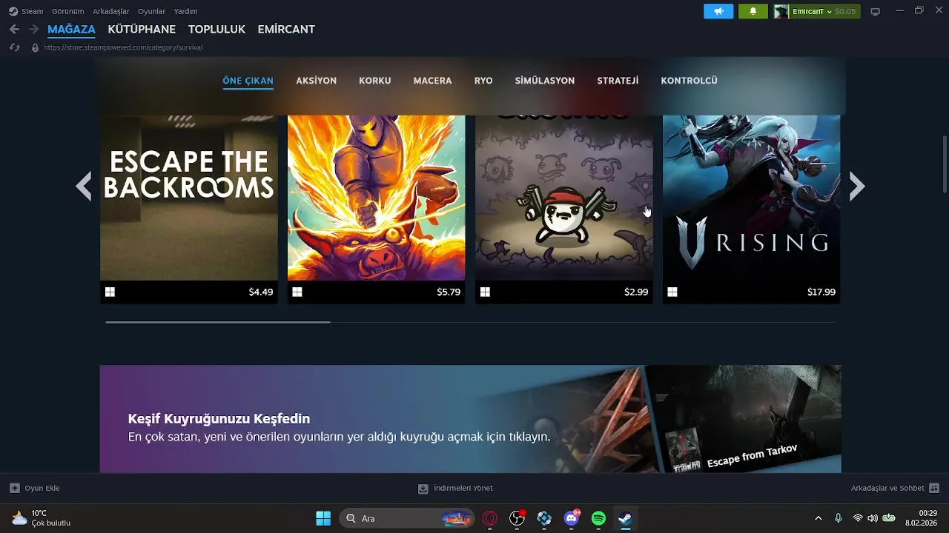Click the page vertical scrollbar

click(945, 163)
